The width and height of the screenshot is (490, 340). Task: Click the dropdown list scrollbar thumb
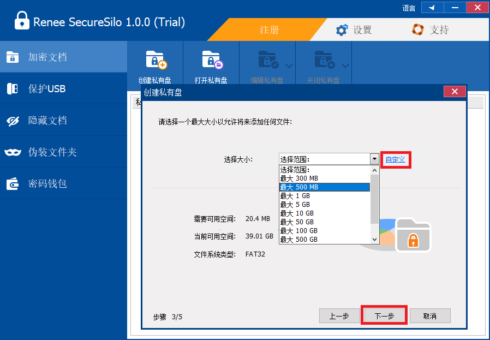pos(374,199)
